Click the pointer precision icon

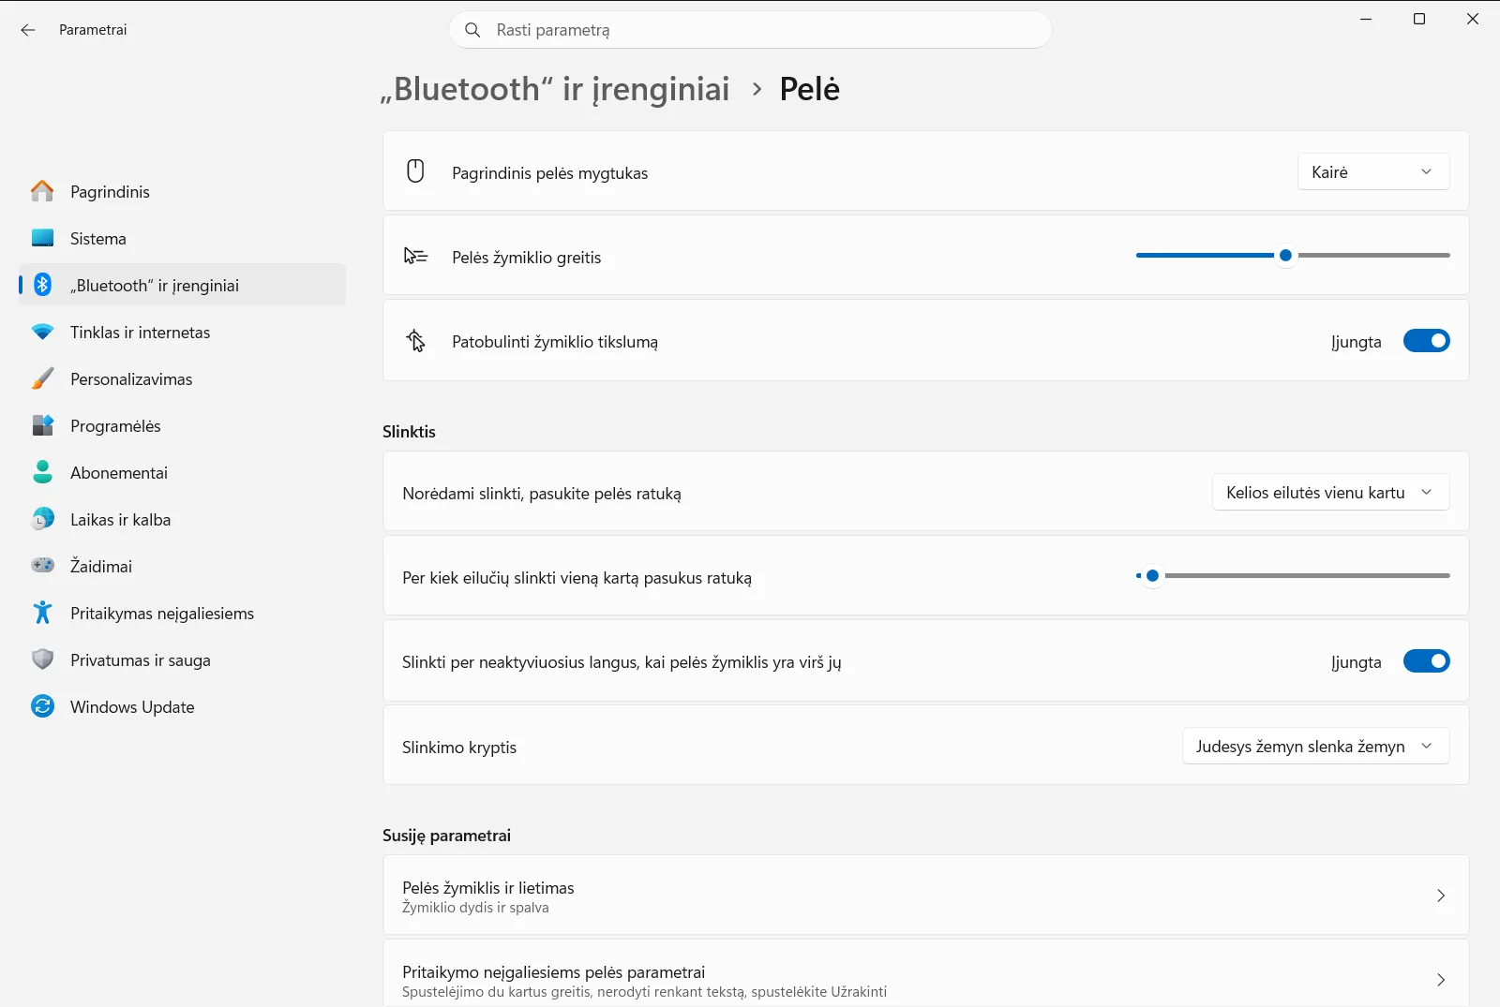click(x=415, y=340)
